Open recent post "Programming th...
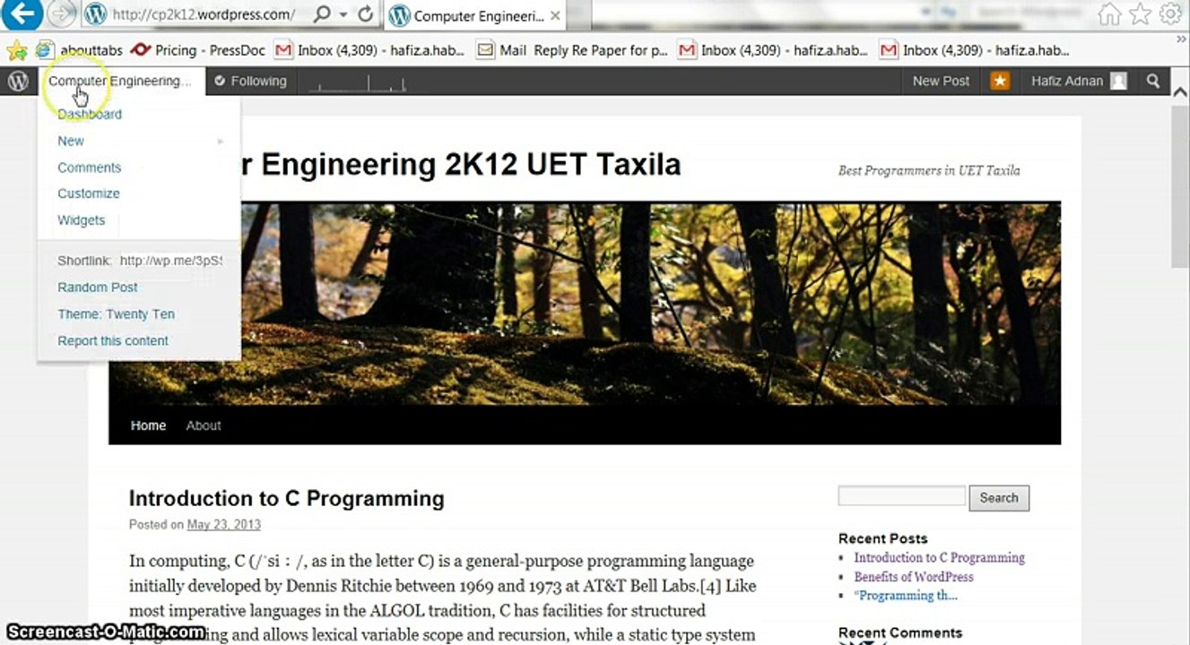The image size is (1190, 645). click(x=906, y=596)
